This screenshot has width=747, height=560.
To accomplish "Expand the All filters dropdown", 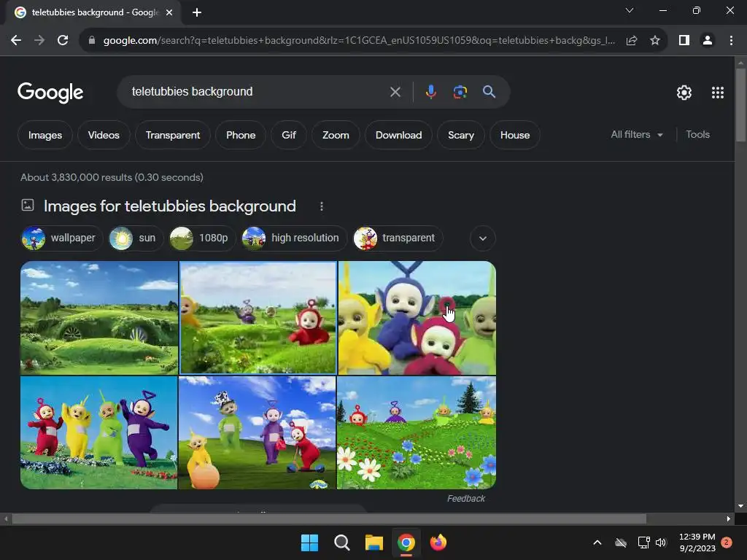I will click(x=636, y=135).
